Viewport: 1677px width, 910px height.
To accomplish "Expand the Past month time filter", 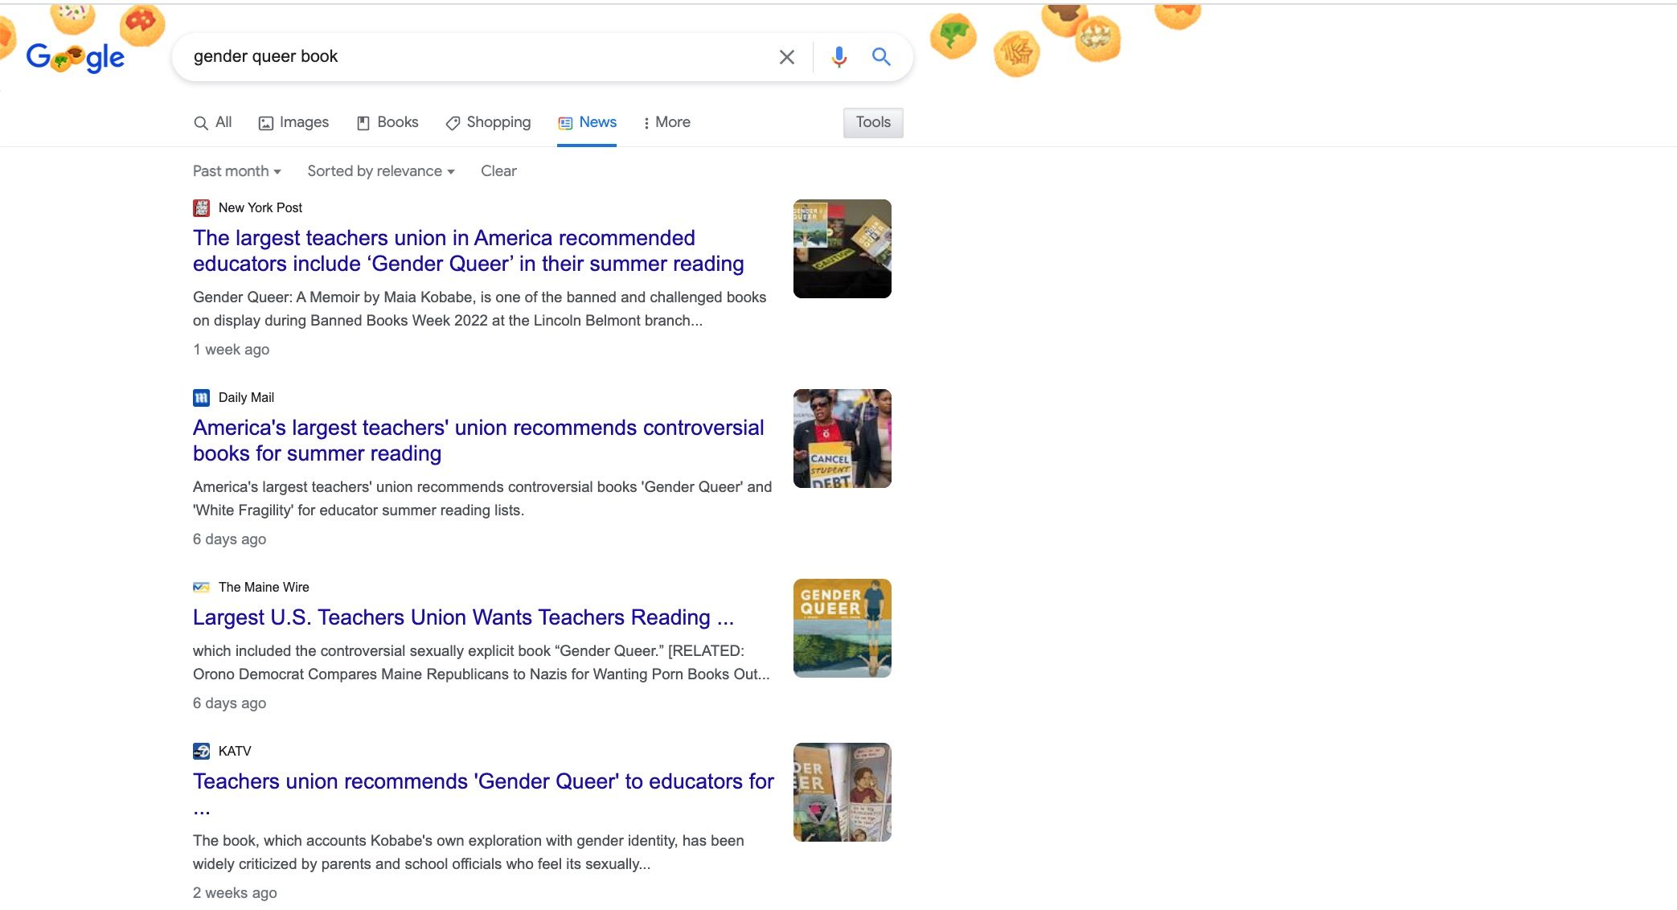I will (x=236, y=171).
